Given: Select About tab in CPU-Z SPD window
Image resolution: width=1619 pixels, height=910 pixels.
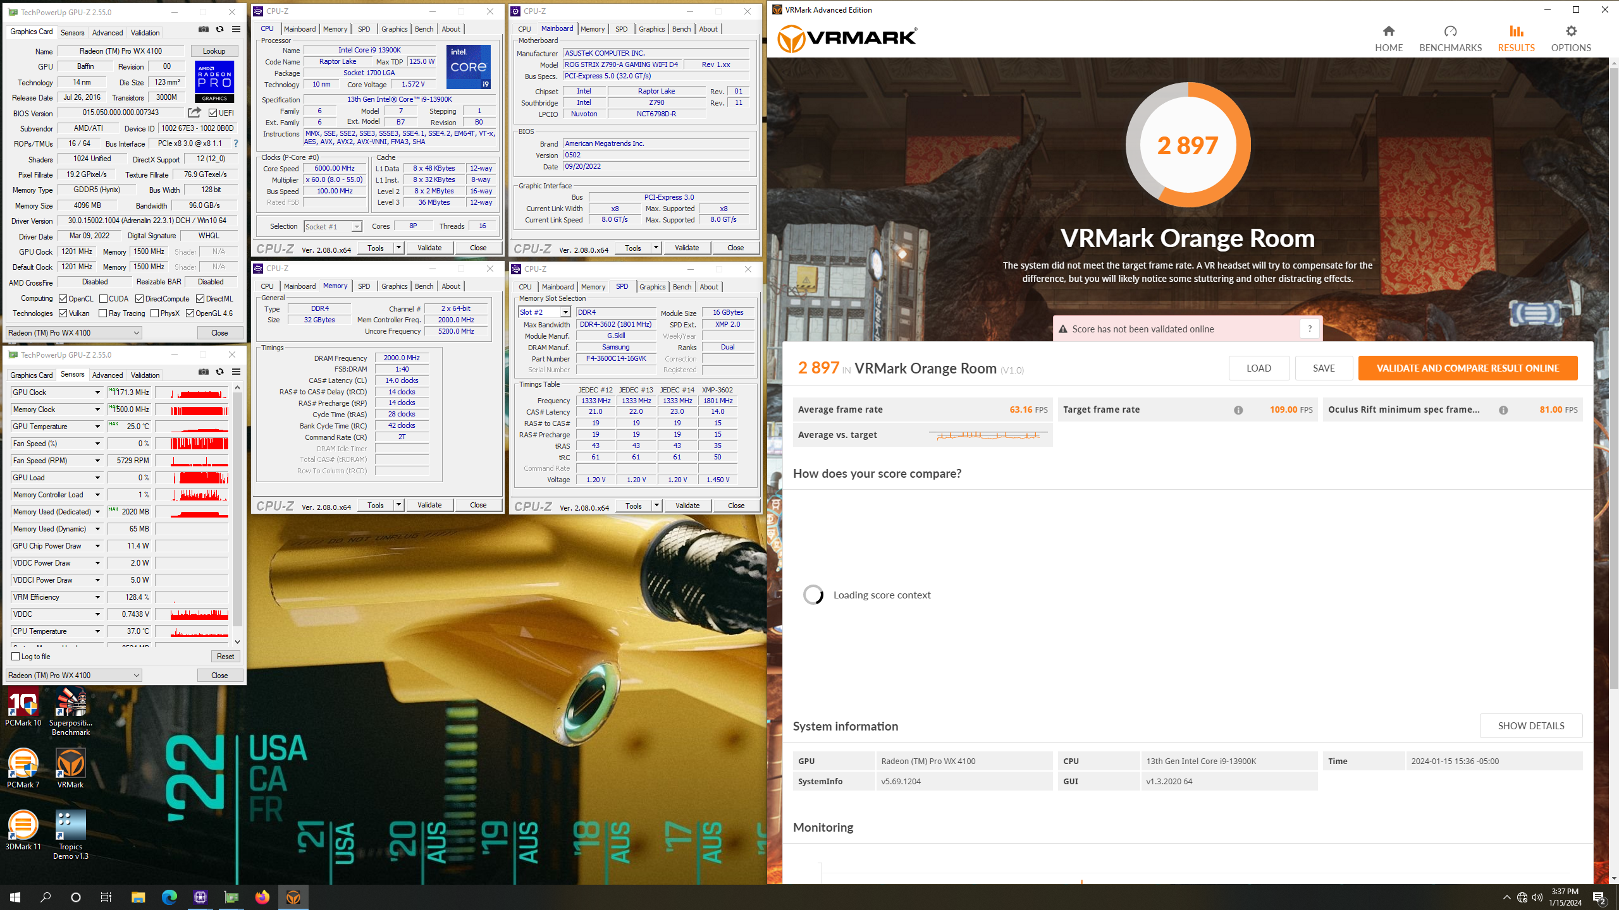Looking at the screenshot, I should pos(709,287).
